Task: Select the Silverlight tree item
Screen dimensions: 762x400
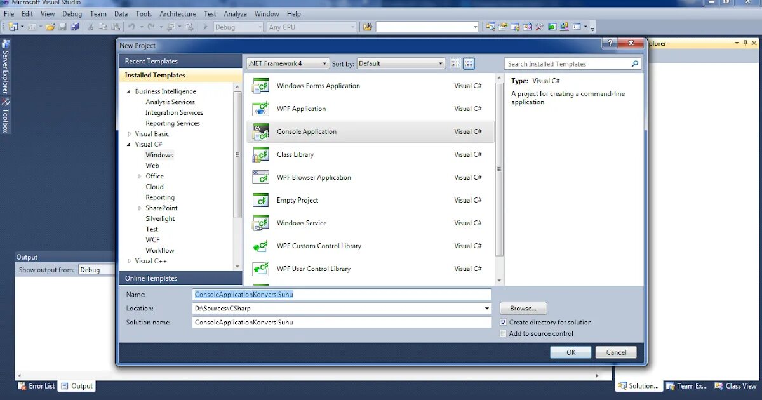Action: point(160,218)
